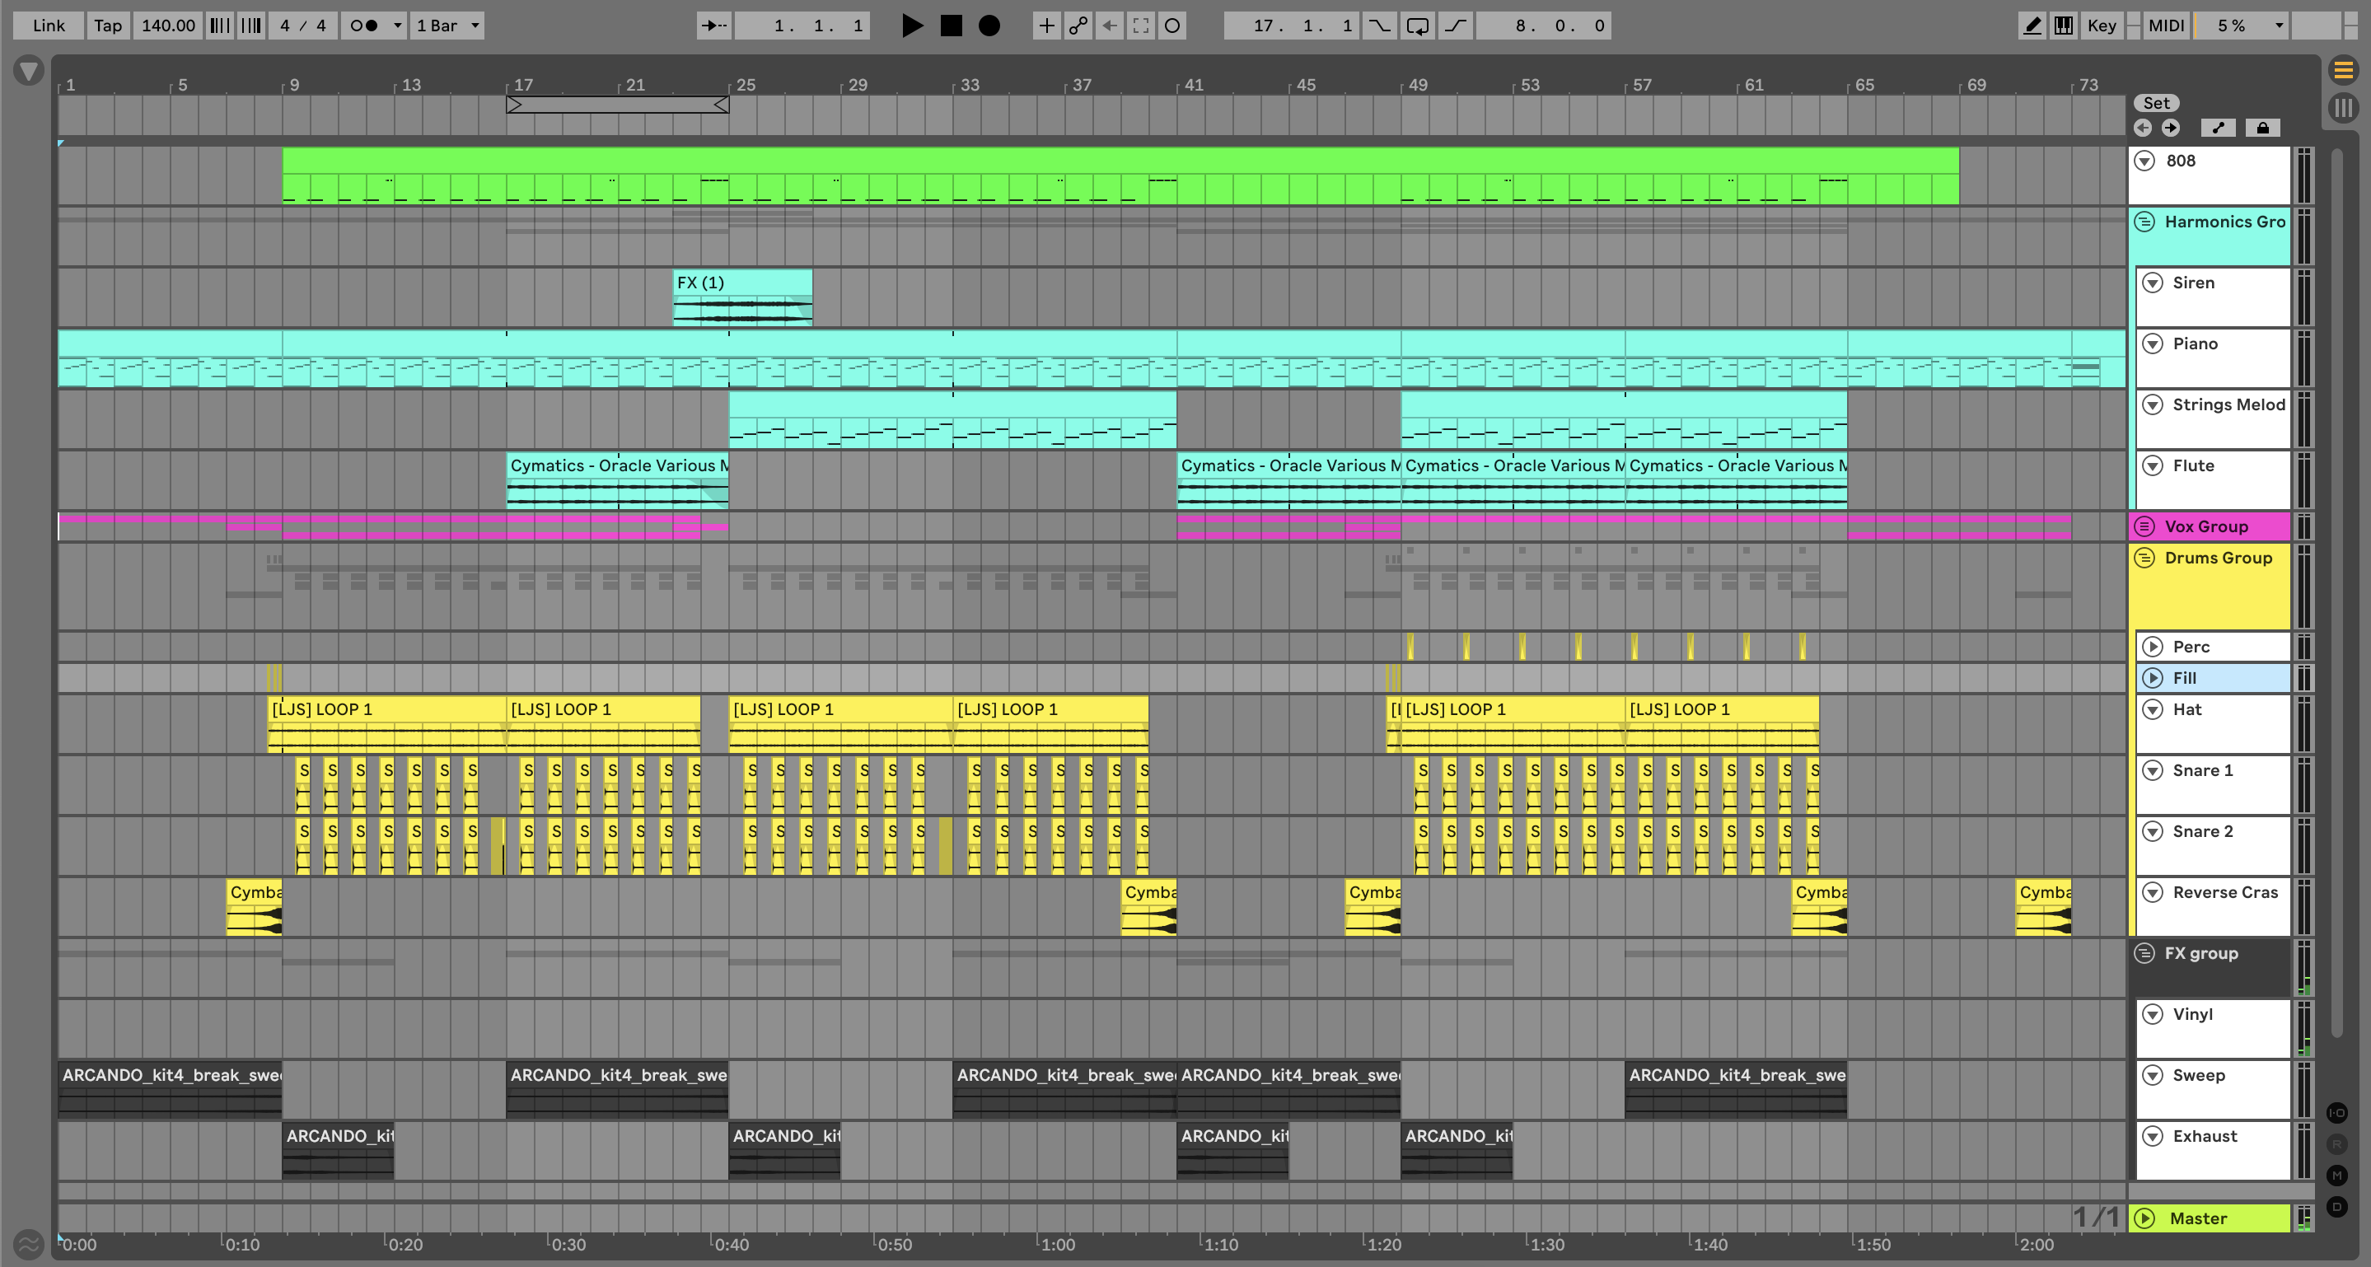
Task: Toggle Lock Envelopes button
Action: point(2262,128)
